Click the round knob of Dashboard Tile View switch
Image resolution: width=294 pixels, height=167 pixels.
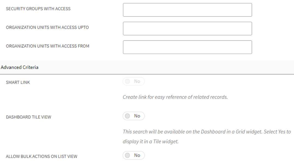[128, 116]
